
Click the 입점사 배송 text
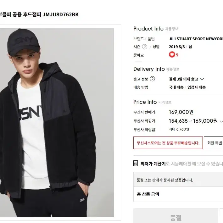(196, 87)
